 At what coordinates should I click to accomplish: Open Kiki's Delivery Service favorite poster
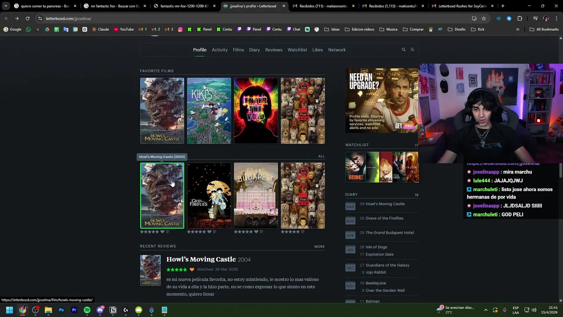tap(209, 111)
